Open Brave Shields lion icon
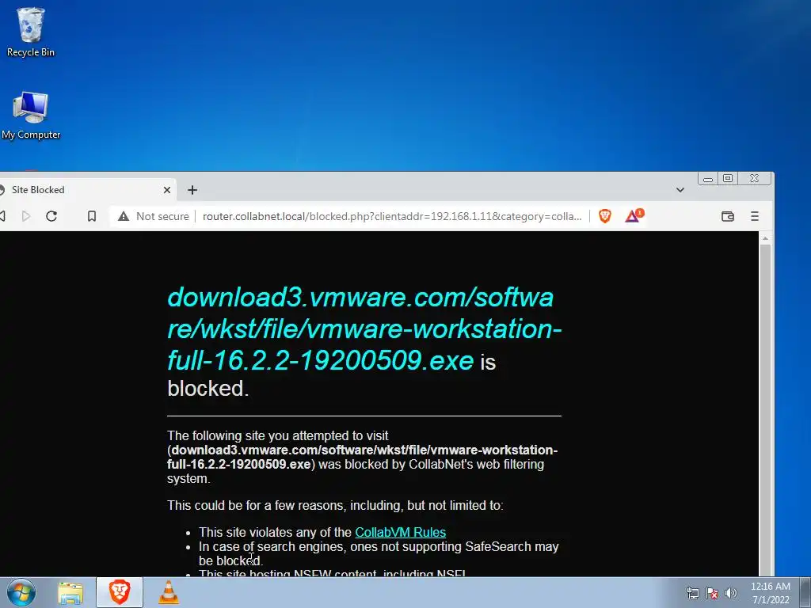 604,216
